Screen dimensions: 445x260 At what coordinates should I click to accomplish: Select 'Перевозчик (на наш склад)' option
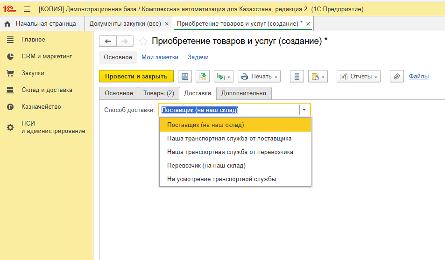point(206,165)
